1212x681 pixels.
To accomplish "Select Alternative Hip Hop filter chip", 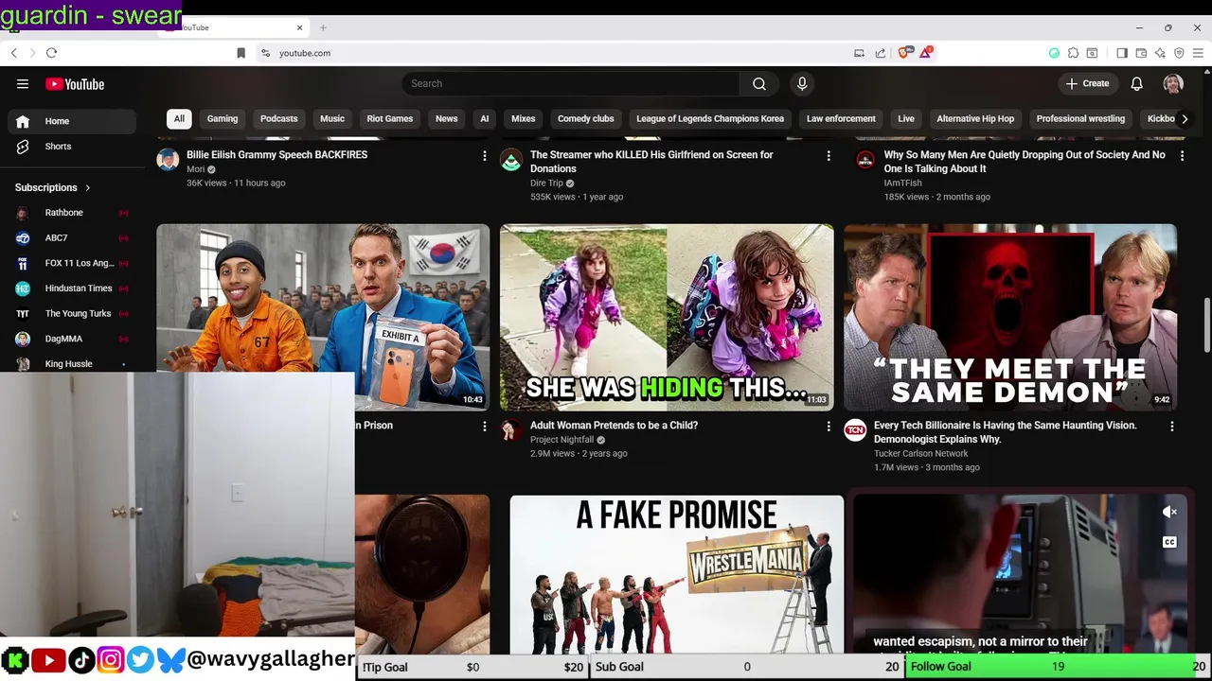I will [975, 118].
